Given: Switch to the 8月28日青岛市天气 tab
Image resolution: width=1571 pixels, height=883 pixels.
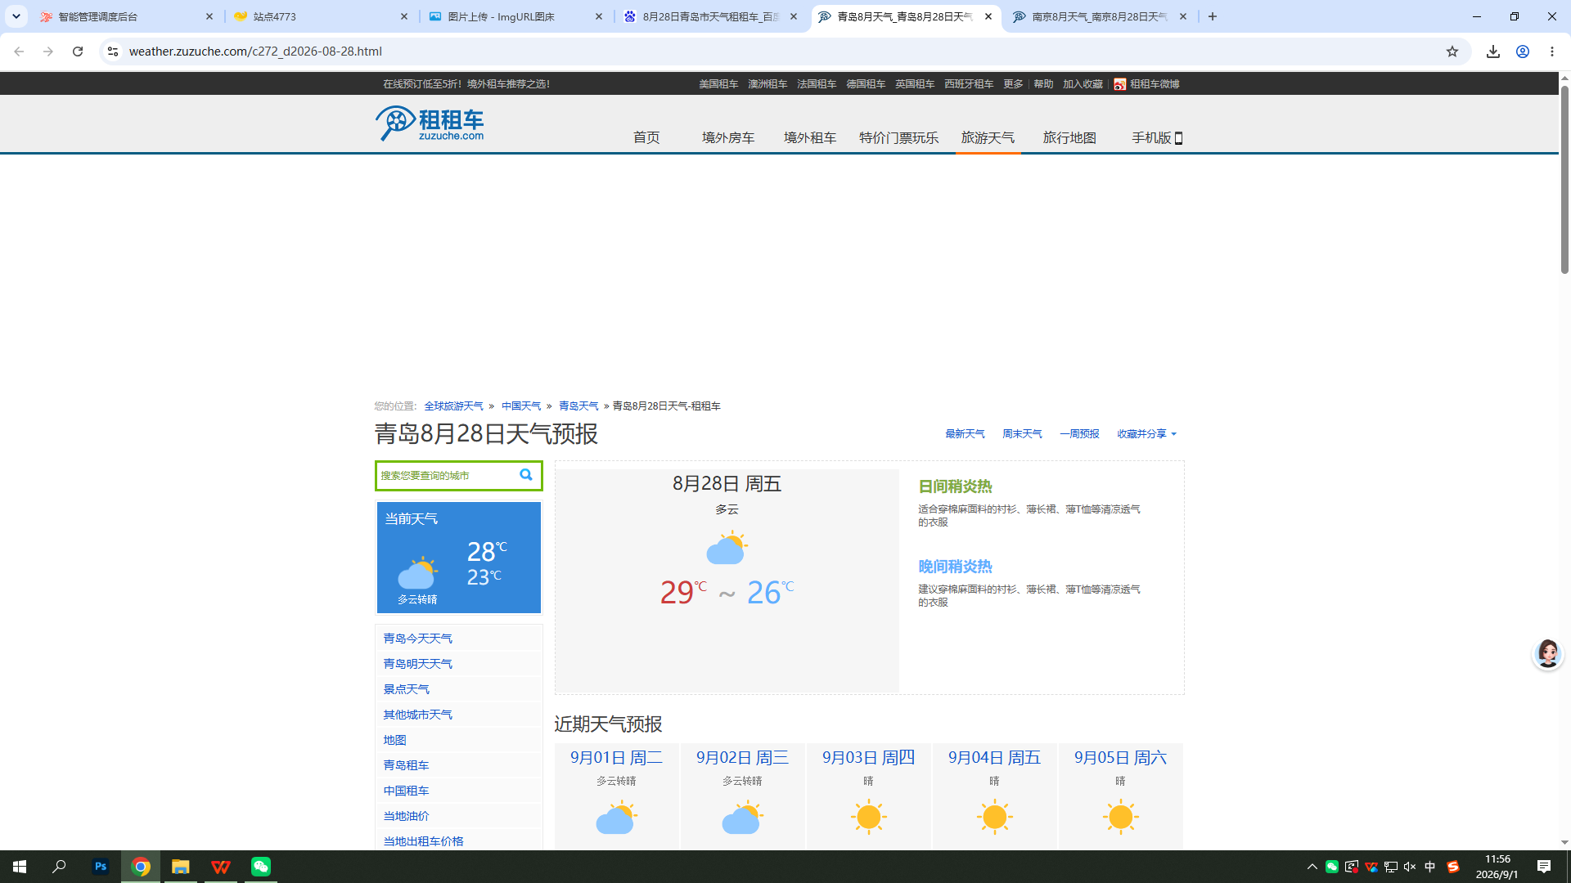Looking at the screenshot, I should (x=710, y=16).
